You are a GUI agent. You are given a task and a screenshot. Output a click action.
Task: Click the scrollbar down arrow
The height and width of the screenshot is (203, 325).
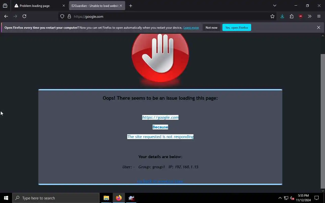[323, 191]
